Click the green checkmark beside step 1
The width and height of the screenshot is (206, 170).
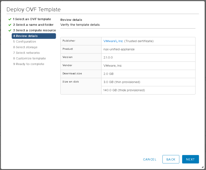10,19
